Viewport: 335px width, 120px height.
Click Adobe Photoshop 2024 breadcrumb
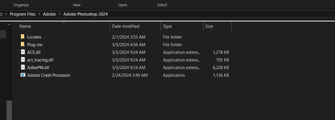[86, 14]
